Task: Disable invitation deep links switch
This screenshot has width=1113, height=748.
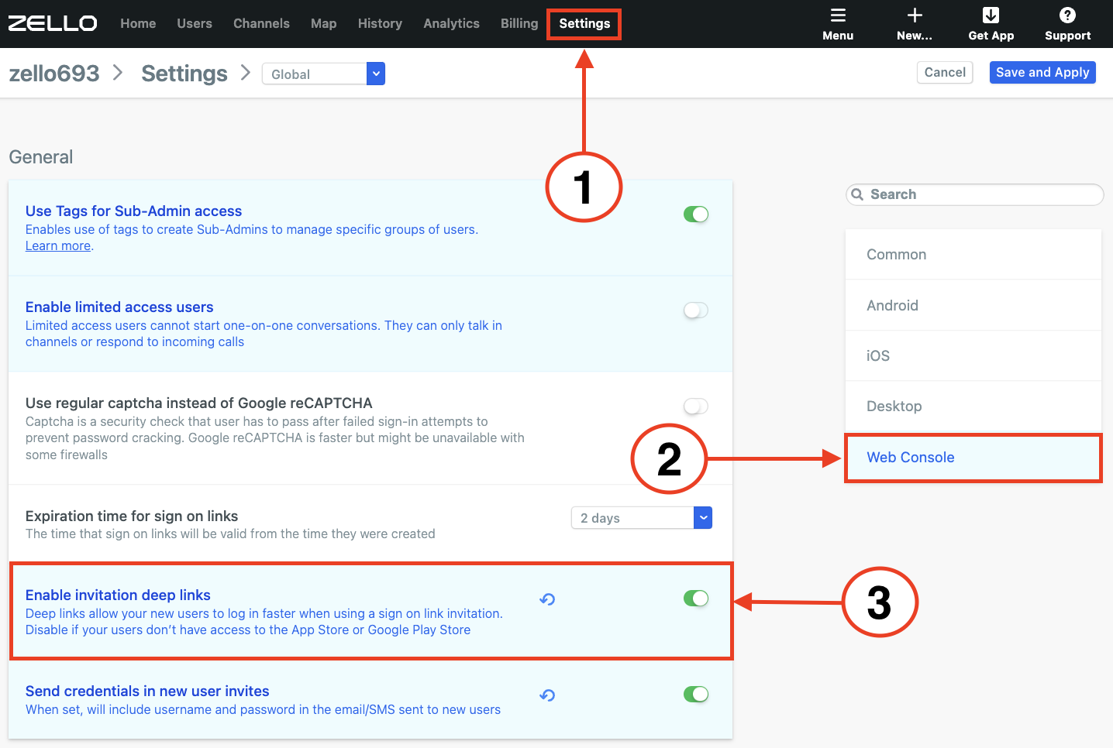Action: pos(696,599)
